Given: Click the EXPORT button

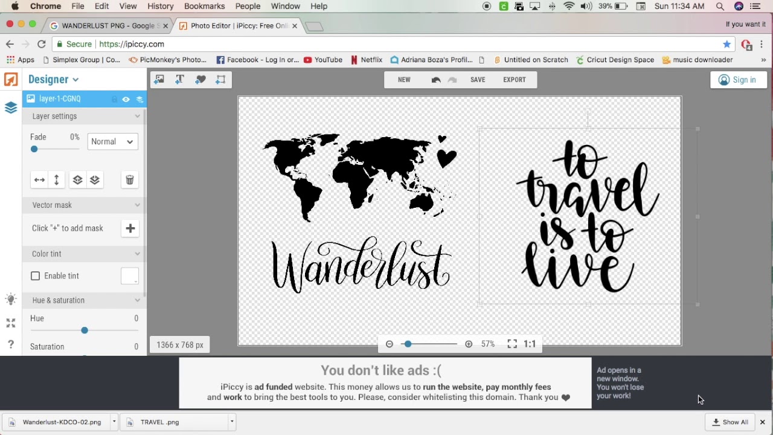Looking at the screenshot, I should [x=515, y=80].
